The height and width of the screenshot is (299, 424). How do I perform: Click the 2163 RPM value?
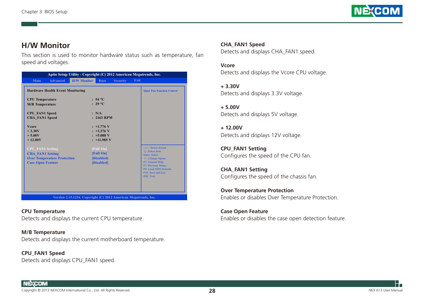pyautogui.click(x=104, y=118)
